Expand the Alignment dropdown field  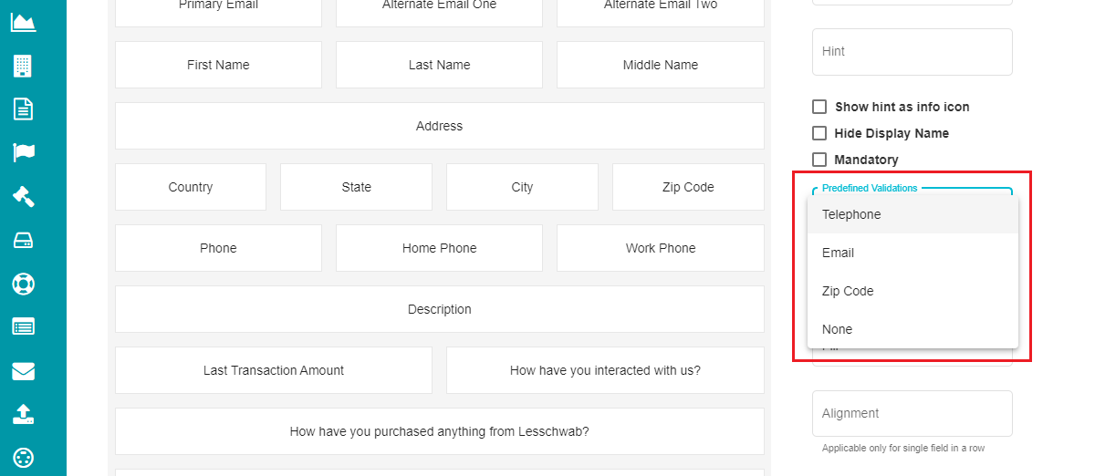(x=912, y=413)
